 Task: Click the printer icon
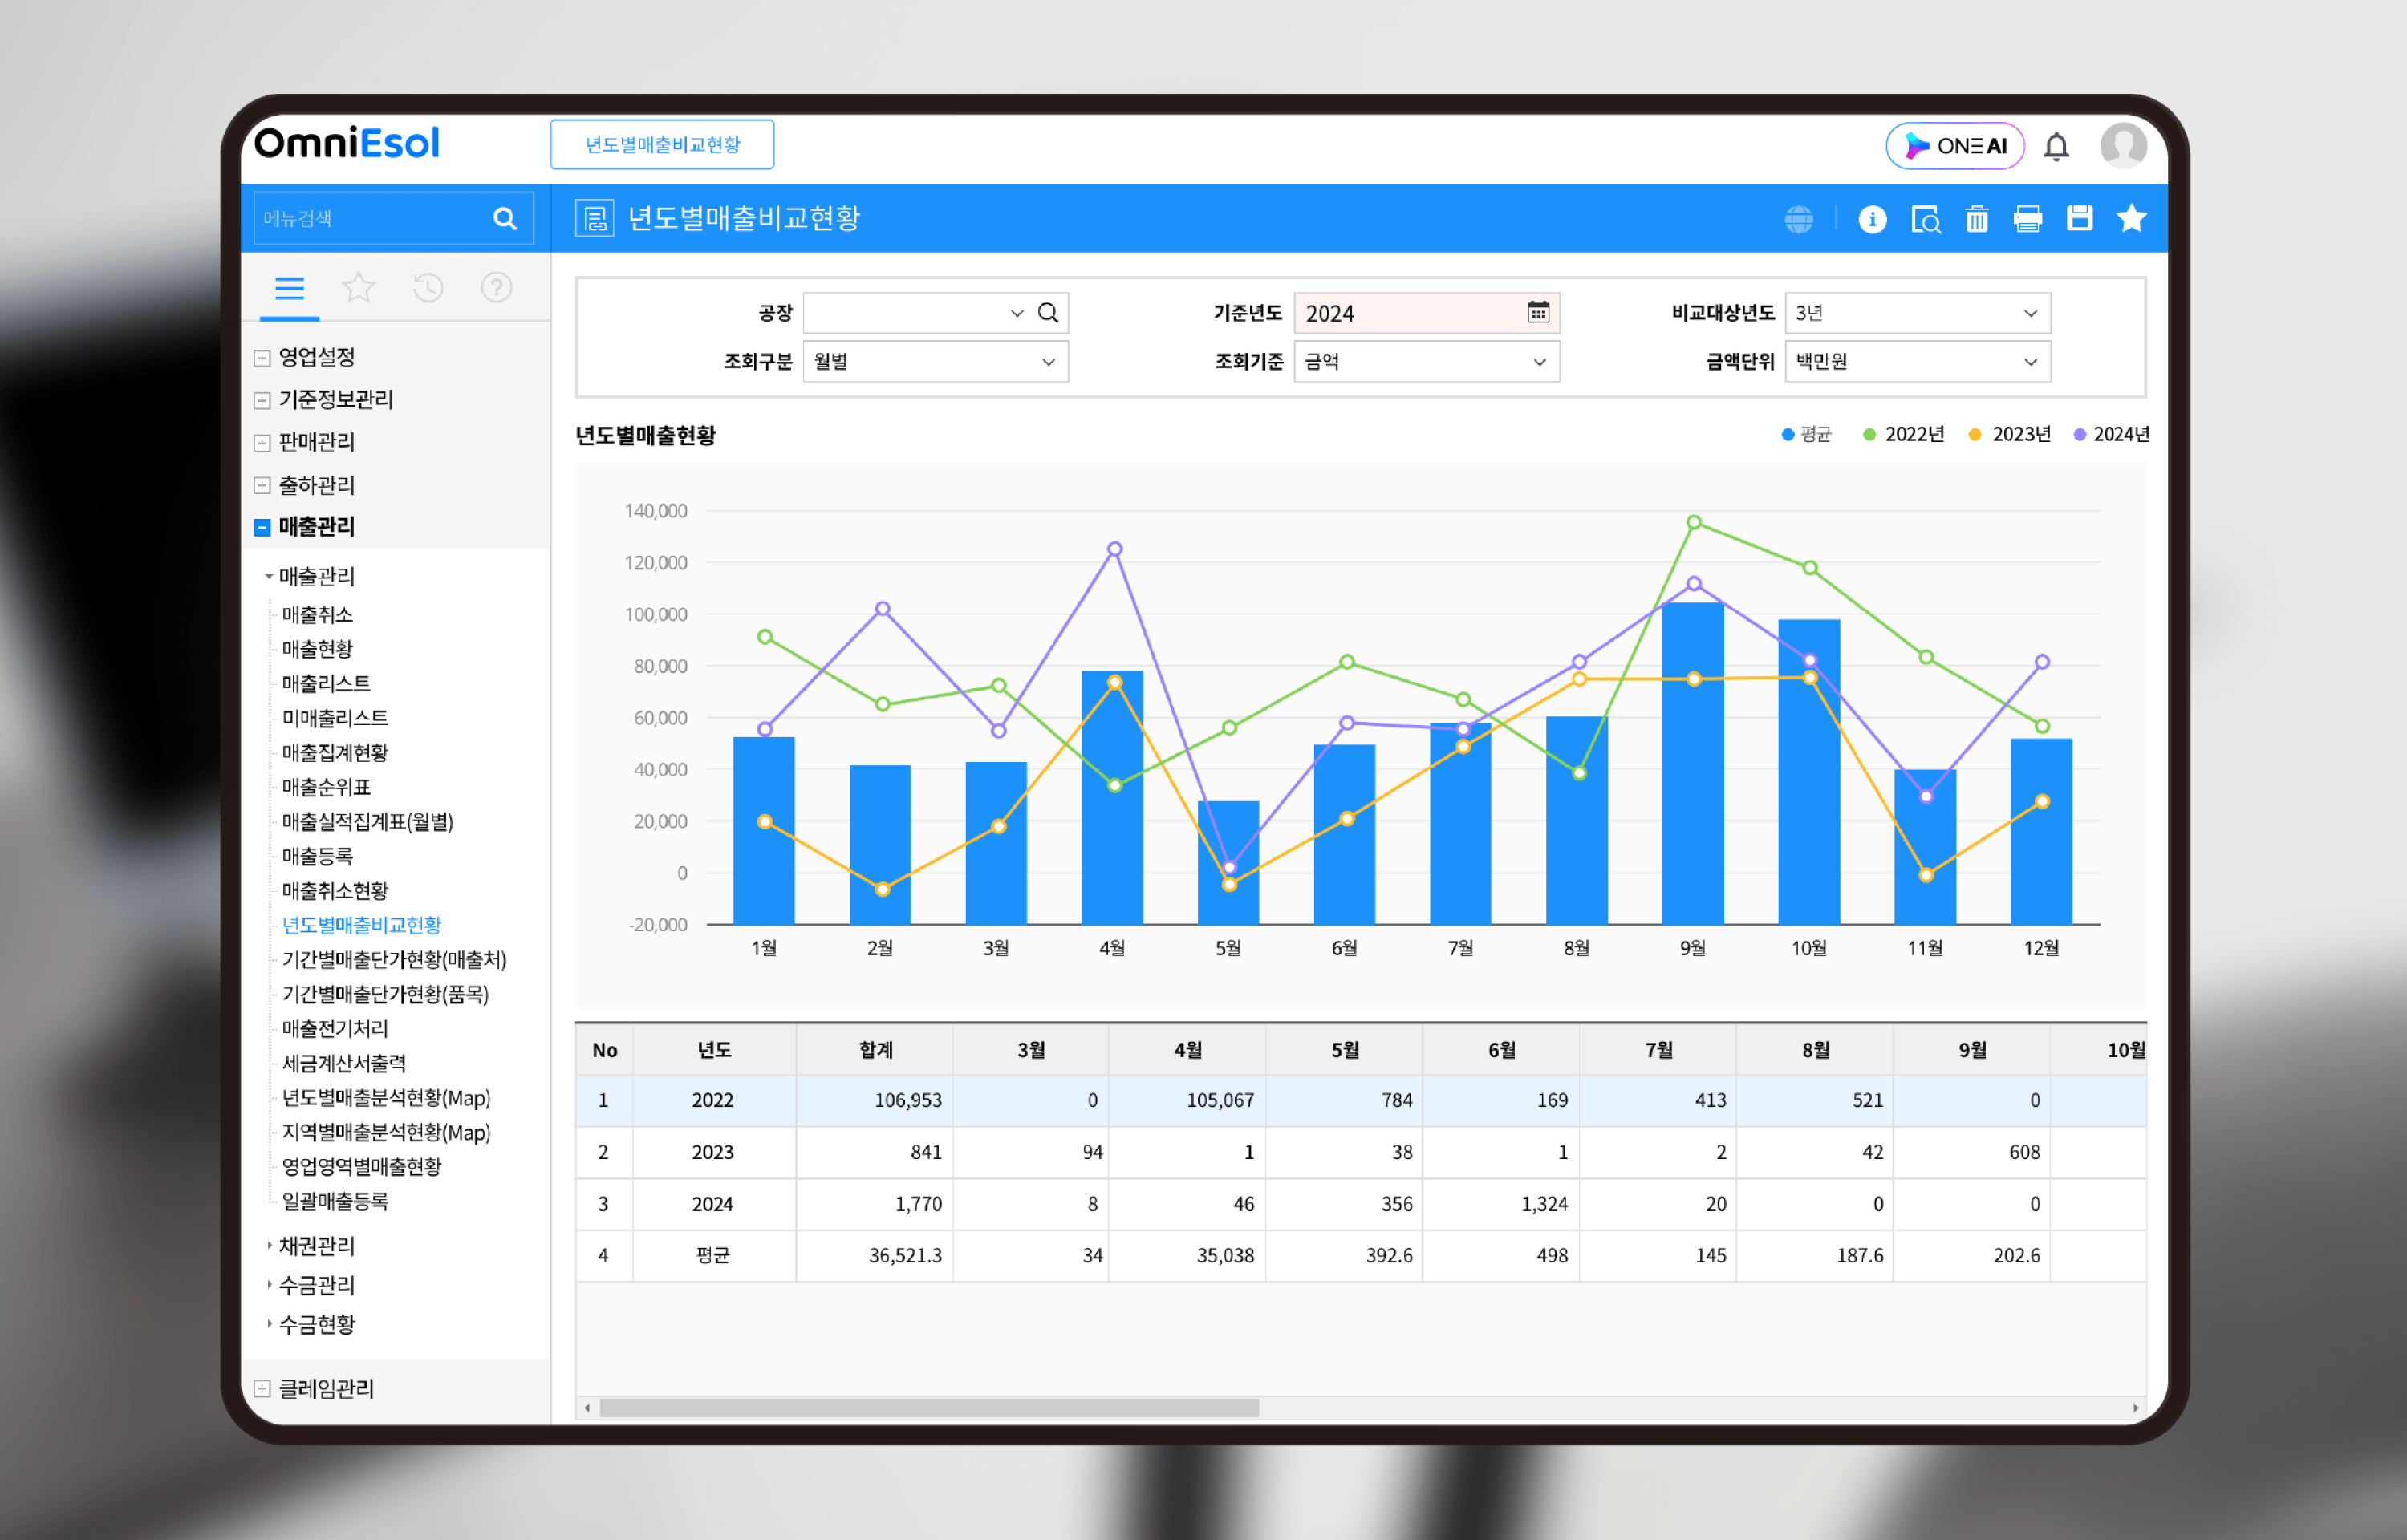coord(2028,219)
